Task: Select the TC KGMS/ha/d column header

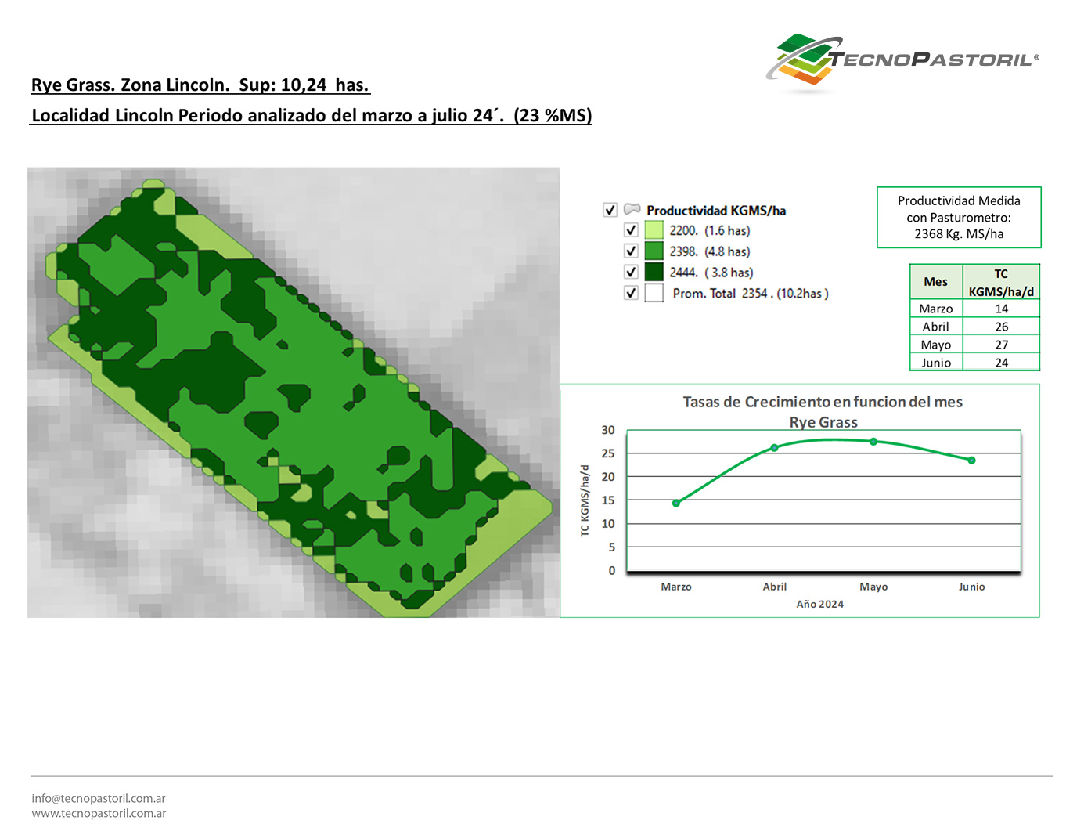Action: tap(1001, 283)
